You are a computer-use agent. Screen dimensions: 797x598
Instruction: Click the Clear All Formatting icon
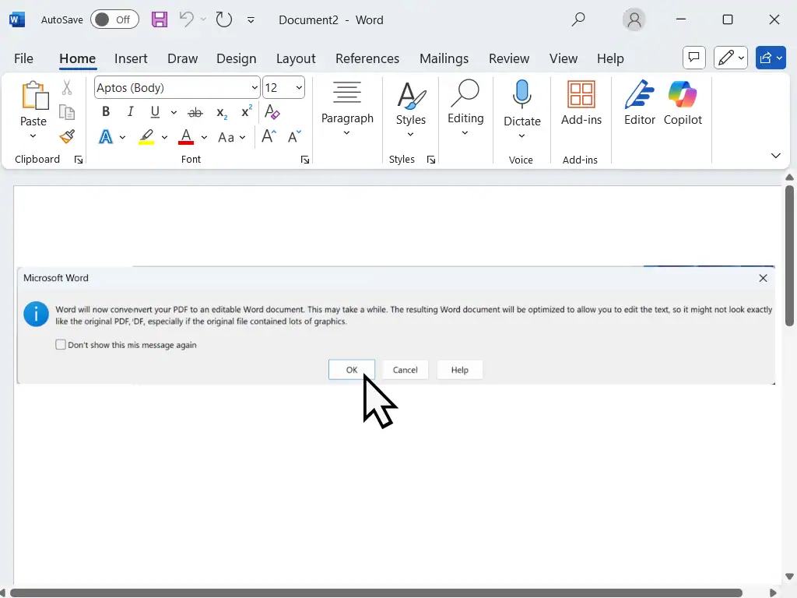(x=272, y=112)
